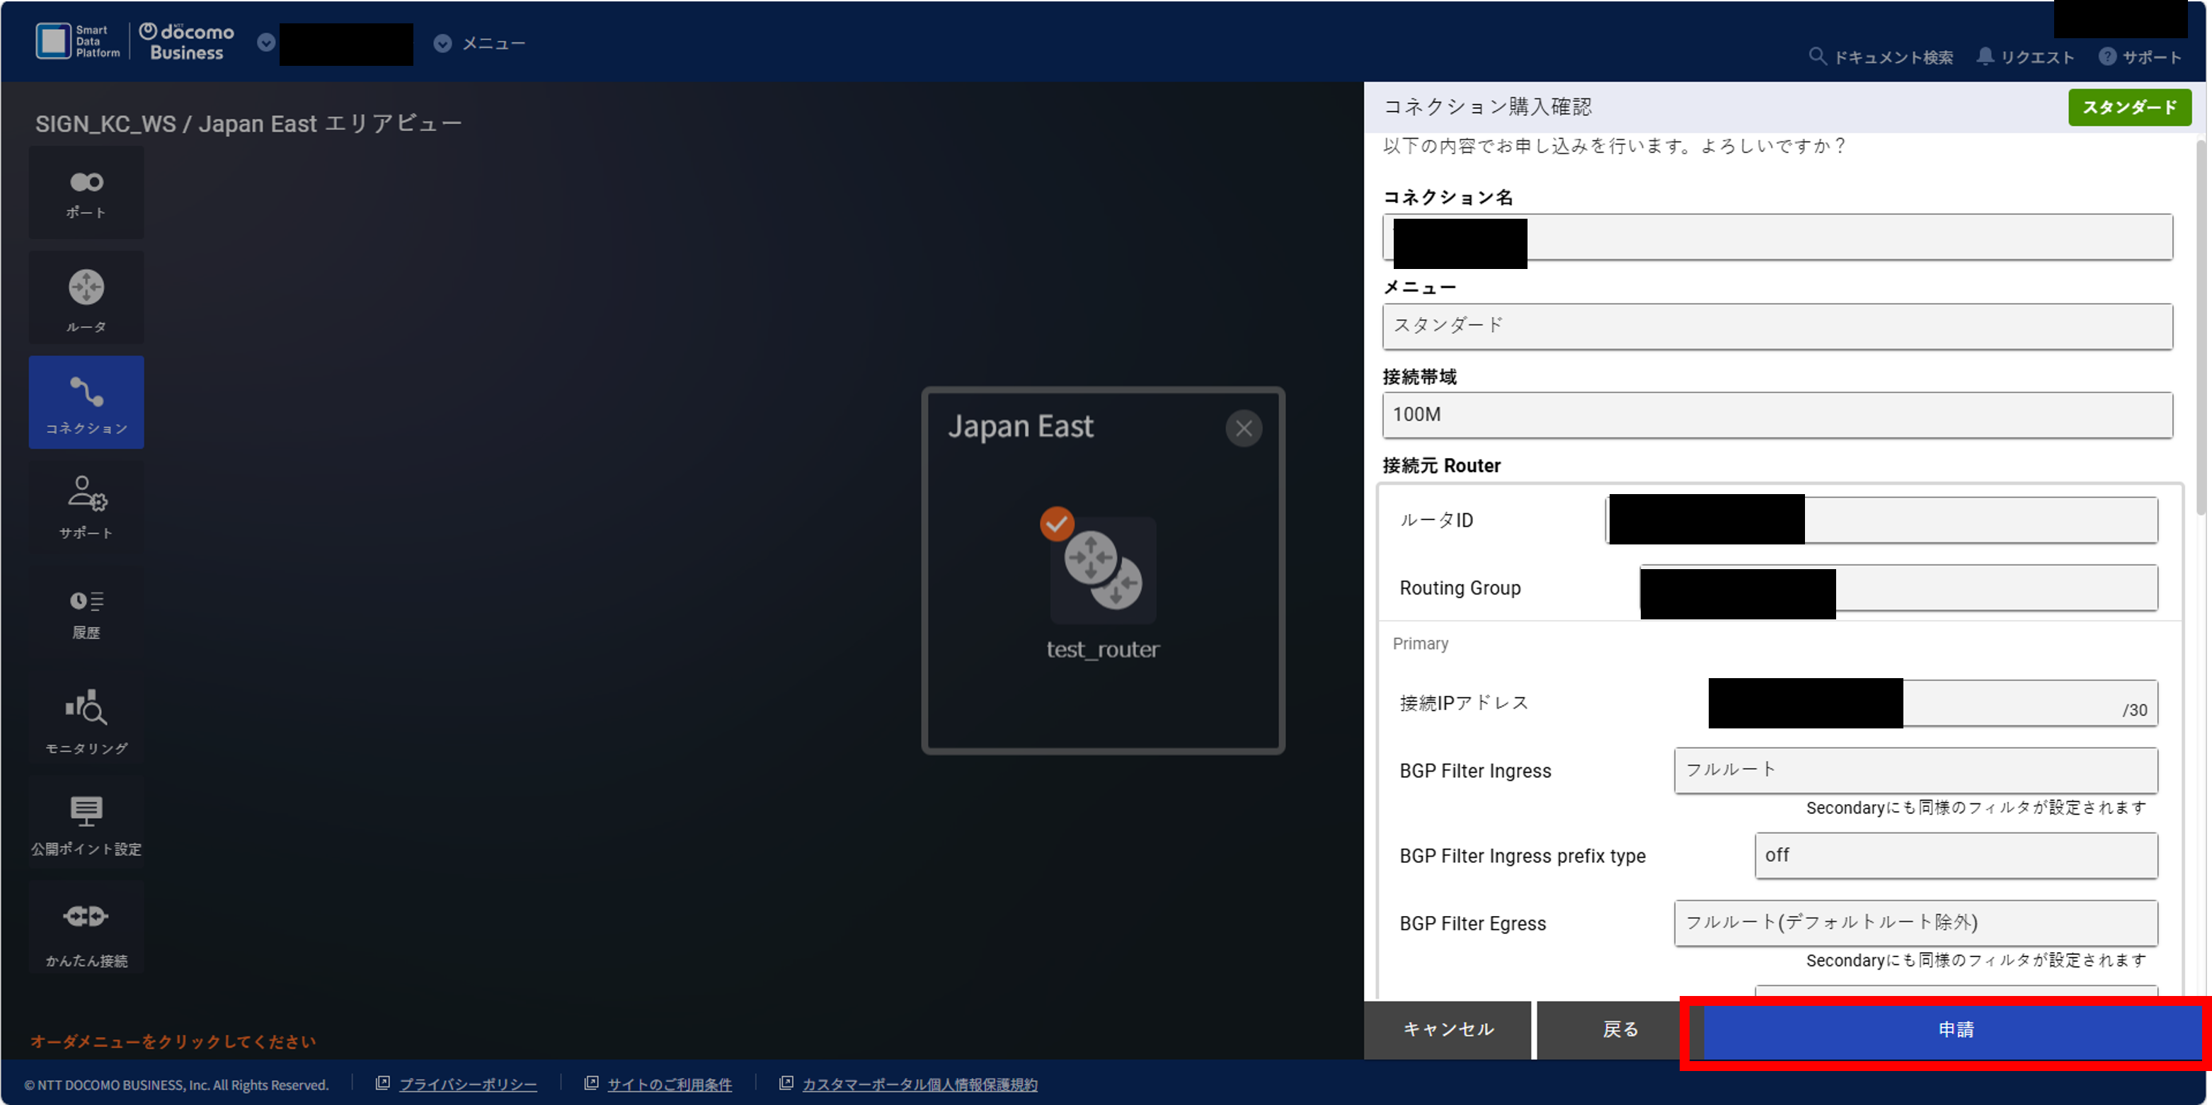The width and height of the screenshot is (2212, 1105).
Task: Click the SIGN_KC_WS / Japan East breadcrumb
Action: point(248,124)
